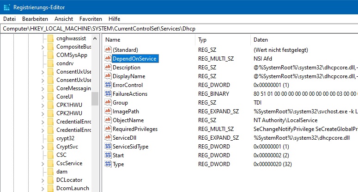Image resolution: width=358 pixels, height=192 pixels.
Task: Click the condrv folder icon
Action: [x=50, y=63]
